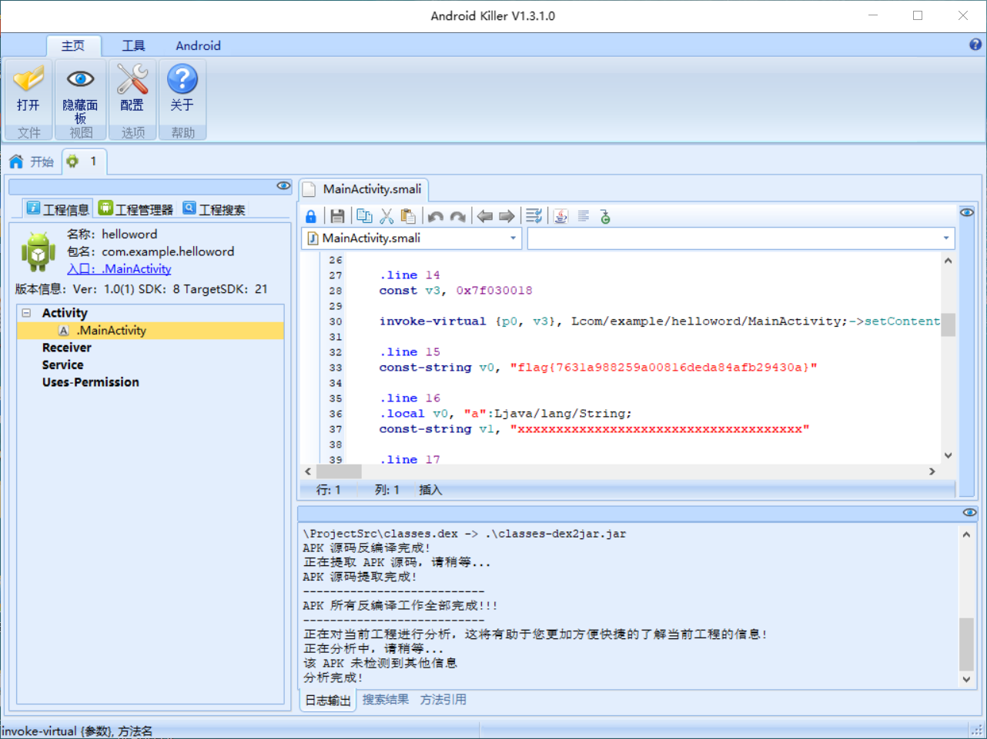This screenshot has height=739, width=987.
Task: Save file with the floppy disk icon
Action: [337, 217]
